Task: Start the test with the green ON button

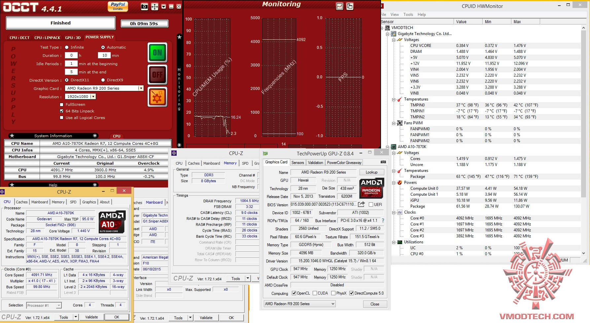Action: [x=157, y=53]
